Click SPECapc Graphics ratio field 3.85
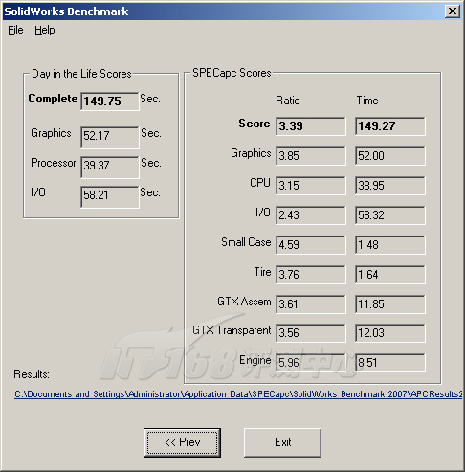The height and width of the screenshot is (472, 465). click(x=311, y=156)
